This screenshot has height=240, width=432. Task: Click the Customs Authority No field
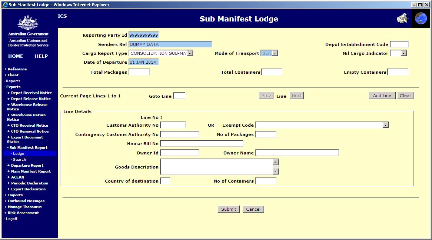tap(173, 125)
